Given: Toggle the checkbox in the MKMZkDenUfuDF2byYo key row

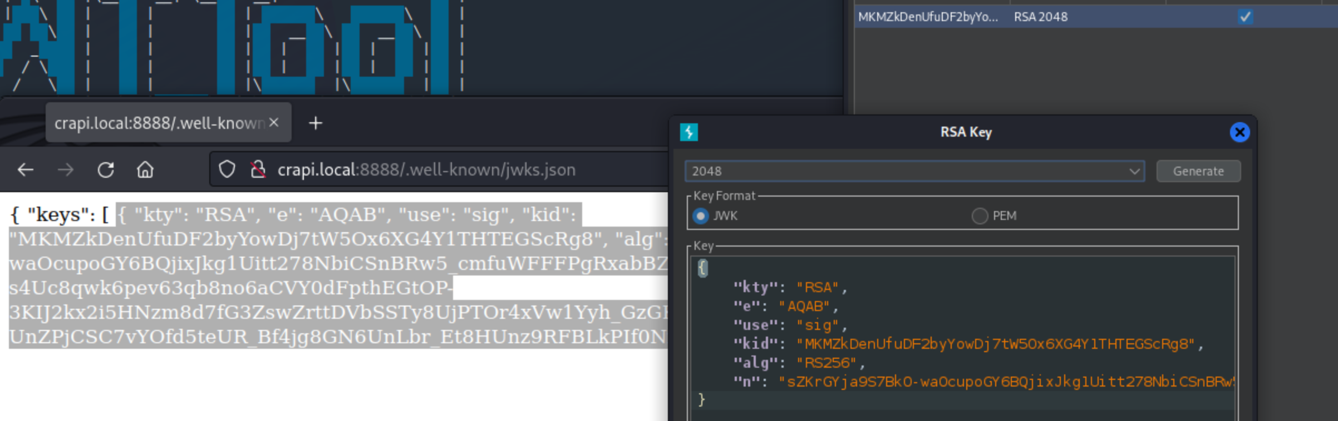Looking at the screenshot, I should tap(1245, 17).
